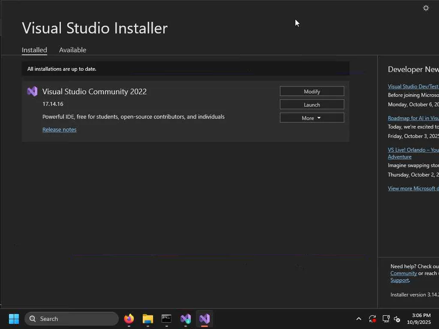This screenshot has width=439, height=329.
Task: Switch to the Installed tab
Action: coord(34,50)
